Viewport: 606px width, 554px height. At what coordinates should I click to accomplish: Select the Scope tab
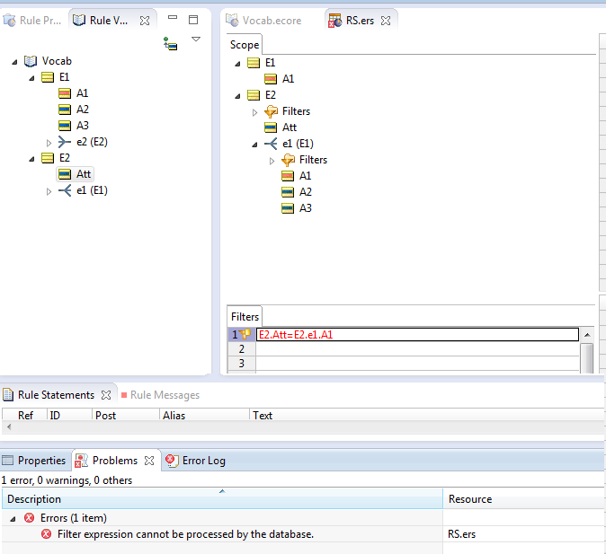click(245, 45)
